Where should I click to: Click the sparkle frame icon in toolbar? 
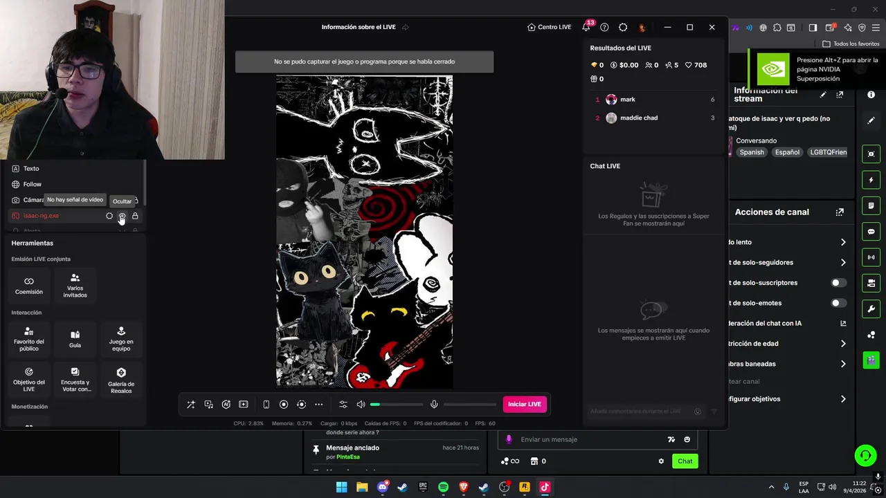coord(244,405)
